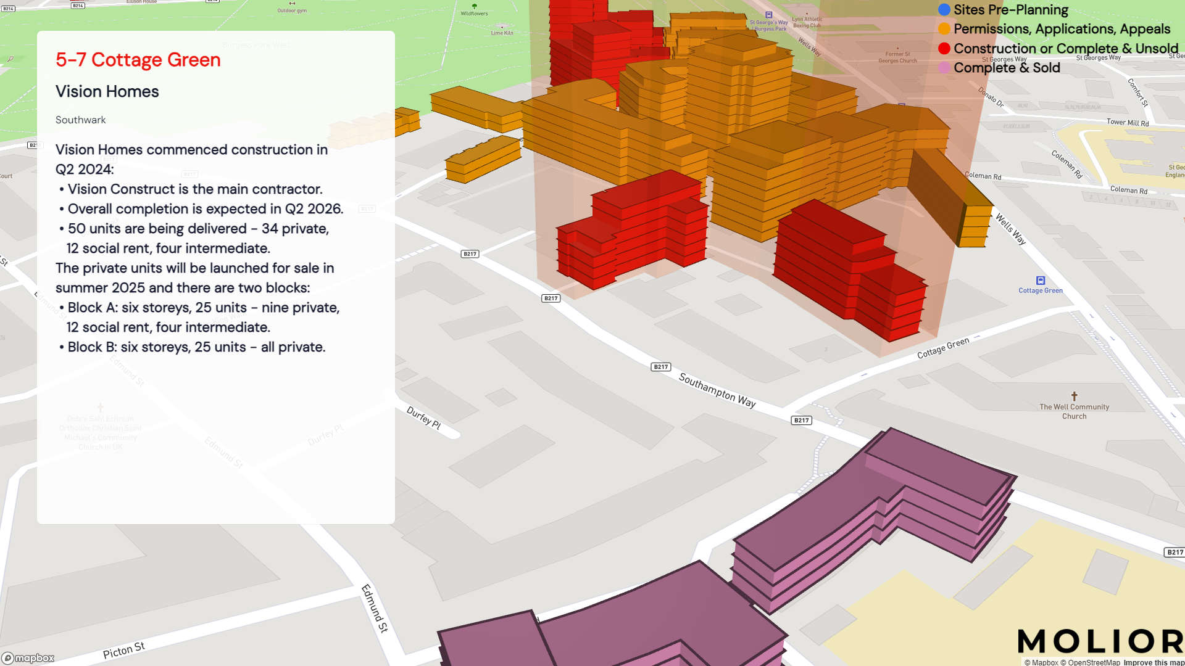Click St George's Way bus stop icon
This screenshot has height=666, width=1185.
click(x=768, y=15)
